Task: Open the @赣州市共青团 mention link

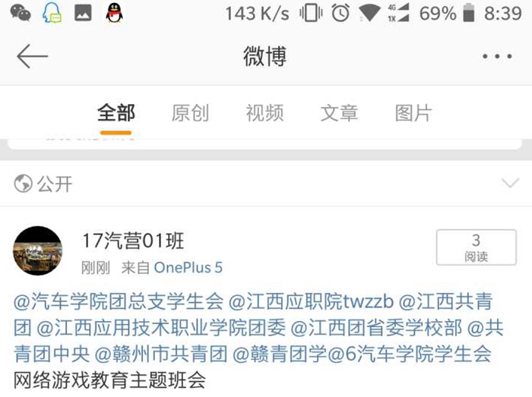Action: 161,354
